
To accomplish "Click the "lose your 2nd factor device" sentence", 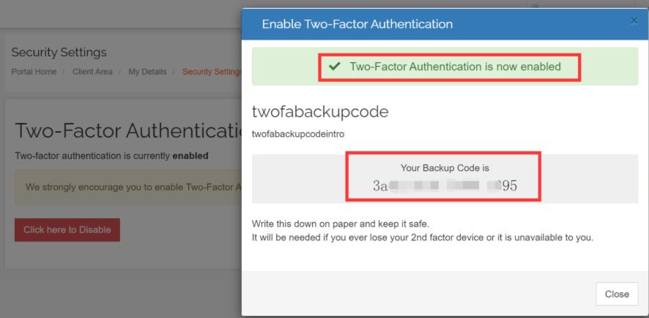I will (422, 237).
